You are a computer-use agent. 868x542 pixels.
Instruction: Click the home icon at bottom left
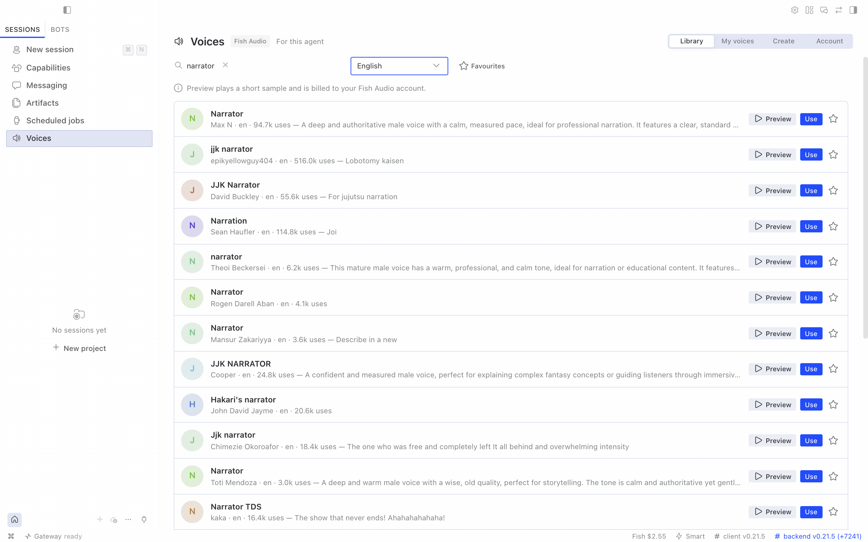pyautogui.click(x=14, y=519)
